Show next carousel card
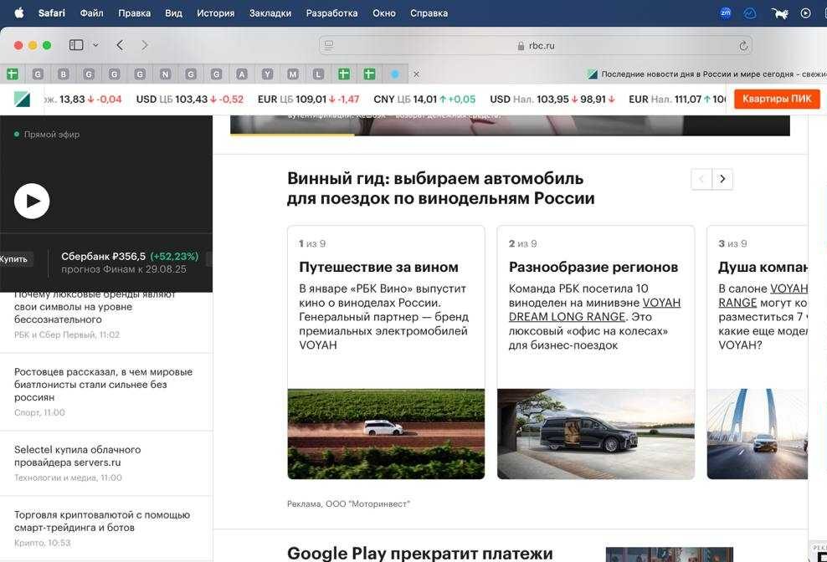 (722, 179)
